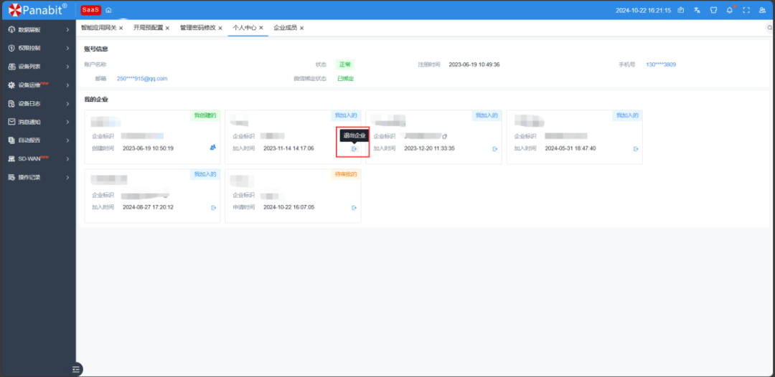Switch language with the translate icon
Screen dimensions: 775x377
tap(697, 10)
